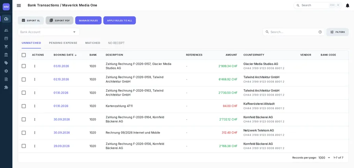The width and height of the screenshot is (354, 168).
Task: Open the 02.10.2026 booking date link
Action: [61, 79]
